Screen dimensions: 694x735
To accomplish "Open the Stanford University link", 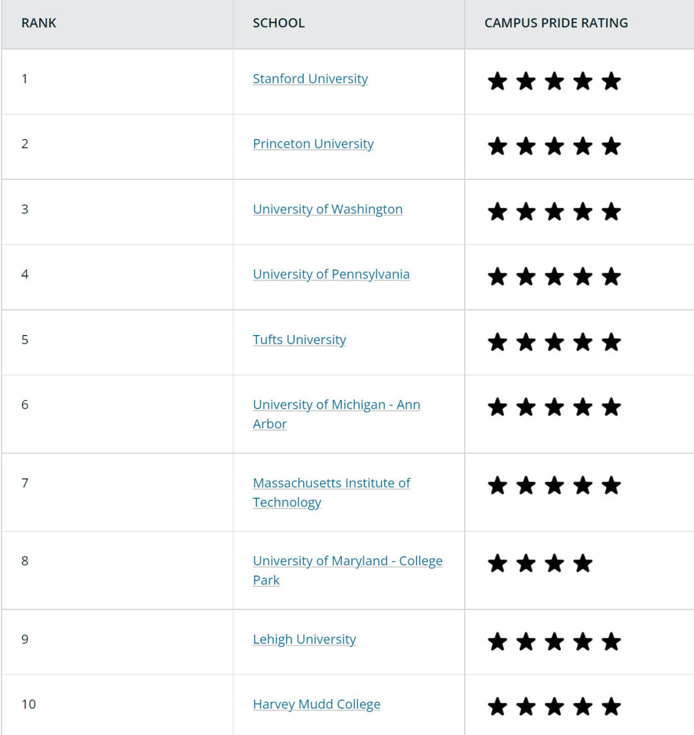I will (x=310, y=78).
